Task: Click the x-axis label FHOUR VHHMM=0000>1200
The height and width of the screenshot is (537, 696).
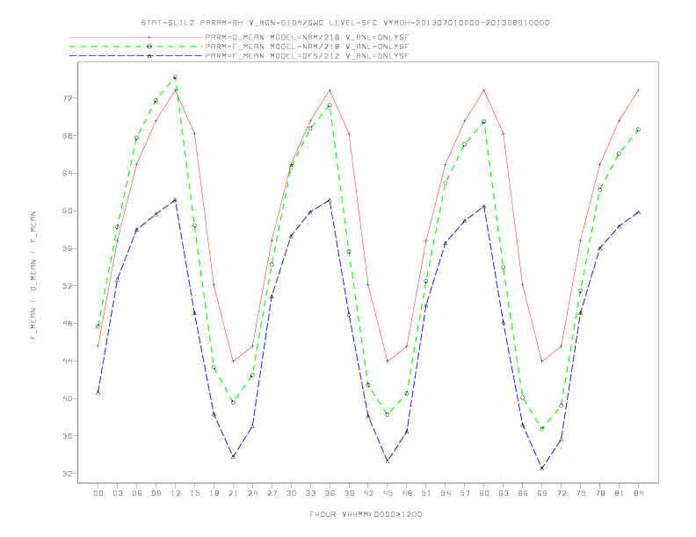Action: coord(366,514)
